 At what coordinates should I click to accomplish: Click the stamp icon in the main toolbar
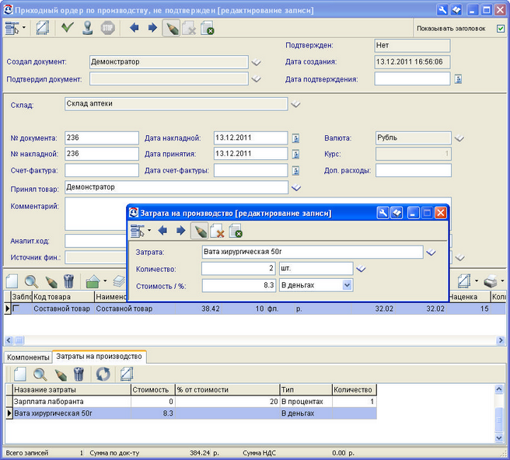coord(87,28)
